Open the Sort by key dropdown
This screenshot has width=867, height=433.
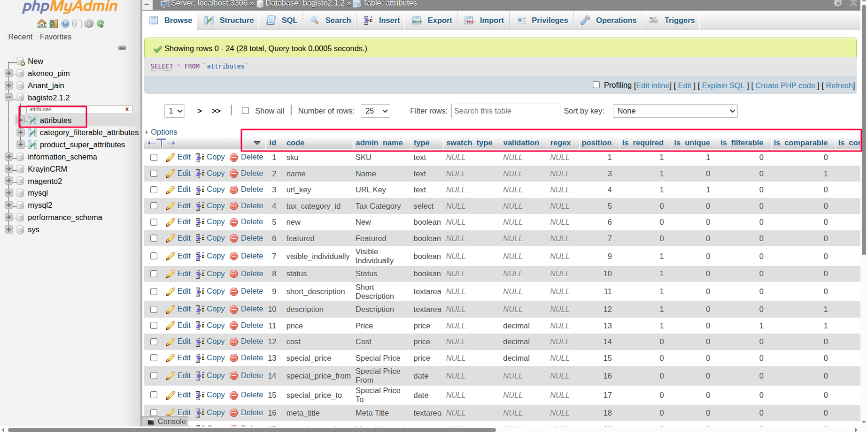click(x=675, y=111)
